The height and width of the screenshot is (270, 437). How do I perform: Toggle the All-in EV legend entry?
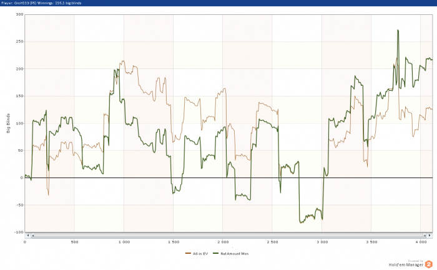coord(197,254)
